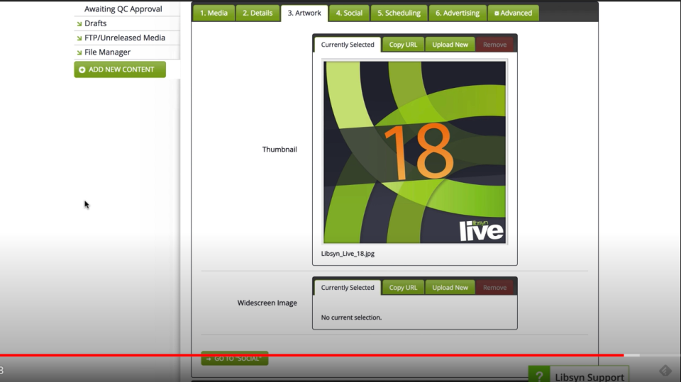This screenshot has width=681, height=382.
Task: Click Remove in the Thumbnail panel
Action: click(x=494, y=45)
